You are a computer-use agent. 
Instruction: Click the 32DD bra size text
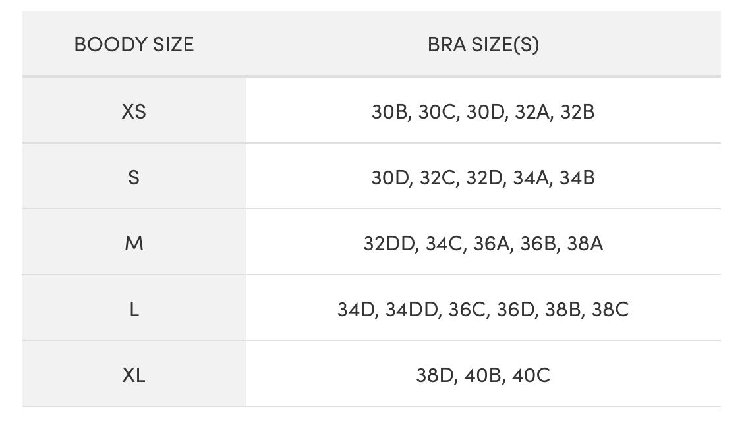coord(389,244)
